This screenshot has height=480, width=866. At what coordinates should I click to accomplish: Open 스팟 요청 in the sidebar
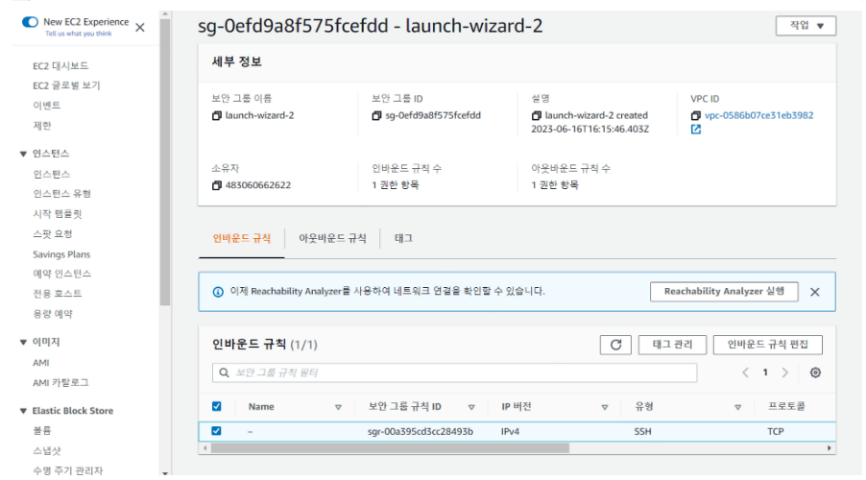tap(53, 234)
